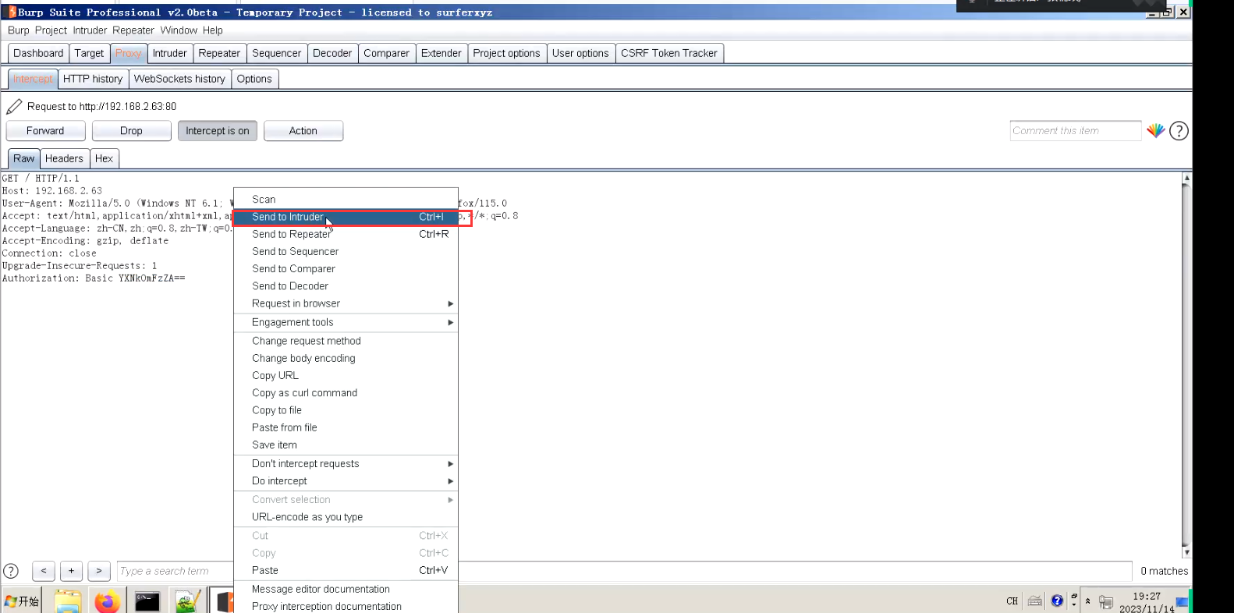This screenshot has height=613, width=1234.
Task: Open the CSRF Token Tracker tab
Action: pyautogui.click(x=669, y=53)
